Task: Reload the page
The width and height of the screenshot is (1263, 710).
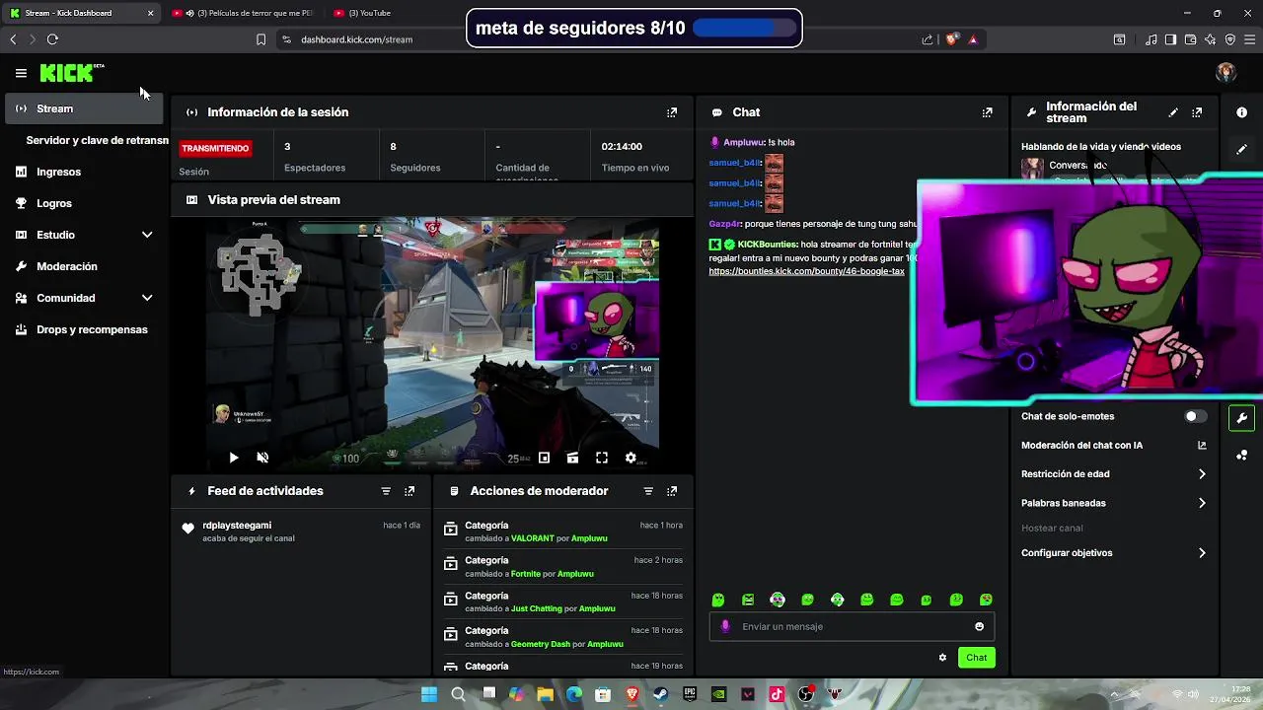Action: coord(52,39)
